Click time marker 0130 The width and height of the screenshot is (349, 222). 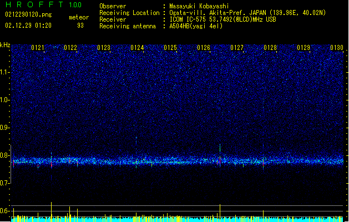pyautogui.click(x=337, y=48)
